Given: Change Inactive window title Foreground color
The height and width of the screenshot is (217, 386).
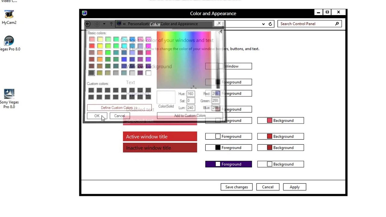Looking at the screenshot, I should (229, 148).
